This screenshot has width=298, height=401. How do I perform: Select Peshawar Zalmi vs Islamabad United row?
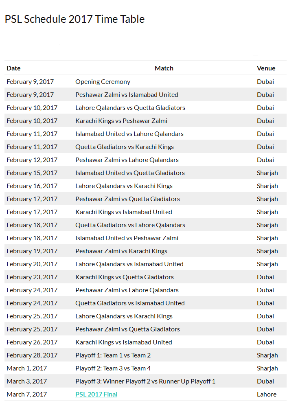pyautogui.click(x=127, y=94)
